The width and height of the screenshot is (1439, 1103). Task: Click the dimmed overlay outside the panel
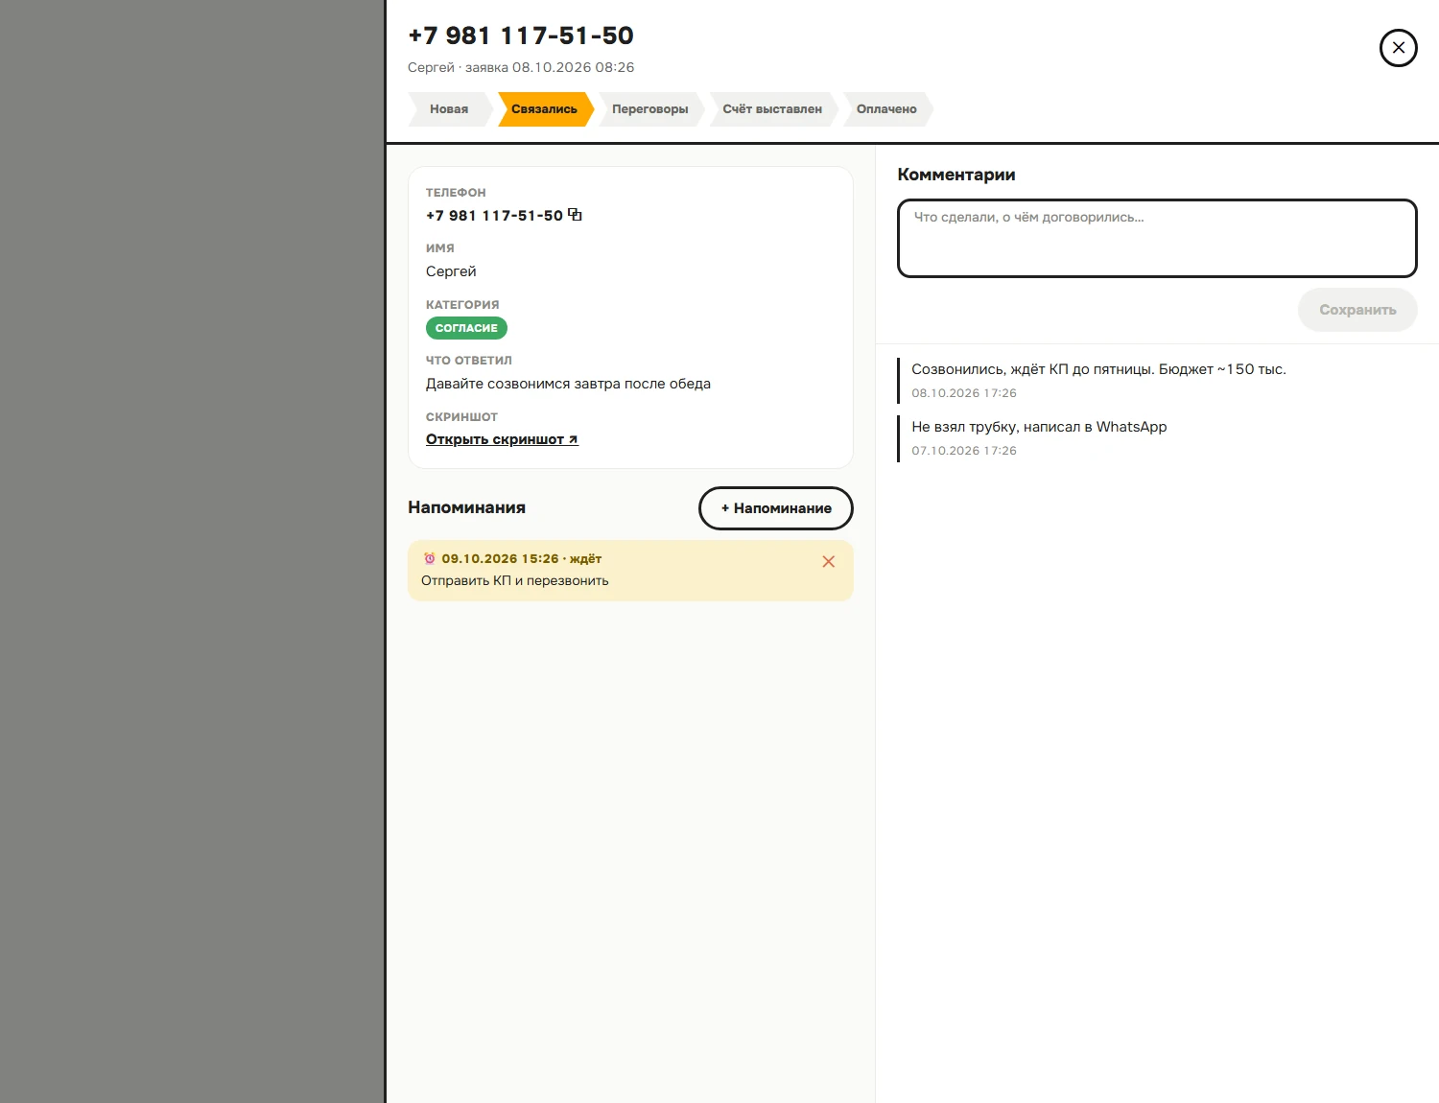192,551
